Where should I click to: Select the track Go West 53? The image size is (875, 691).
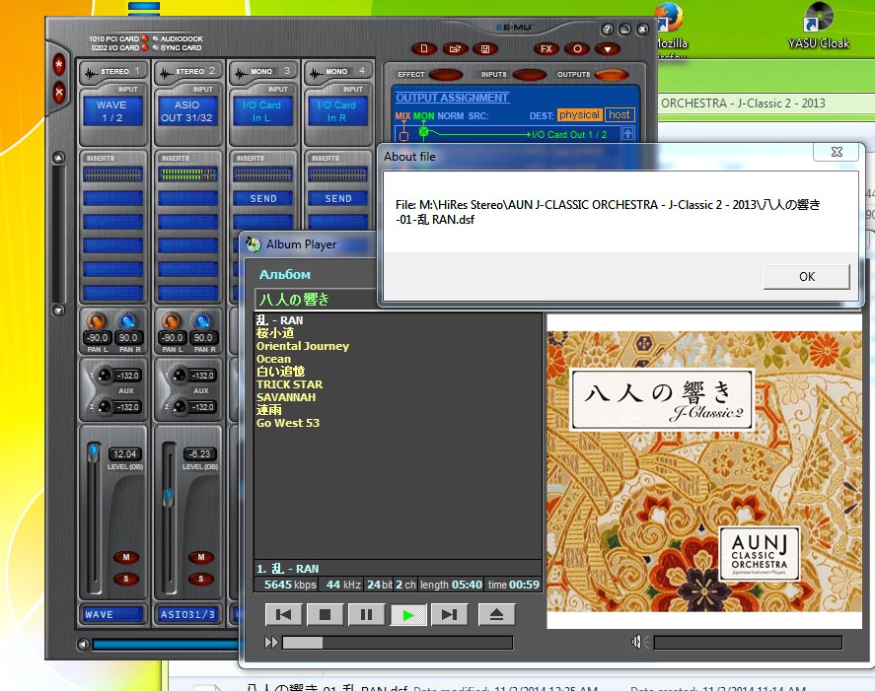coord(288,423)
